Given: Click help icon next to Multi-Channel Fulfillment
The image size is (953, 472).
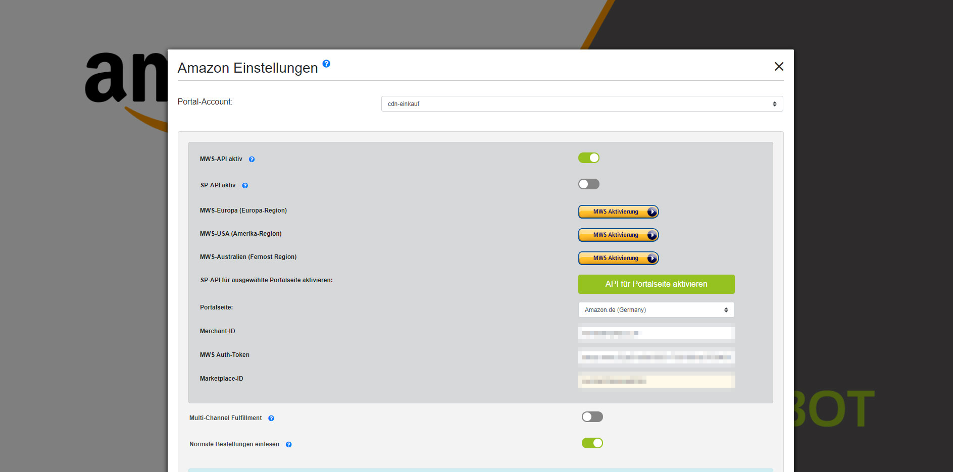Looking at the screenshot, I should 271,418.
